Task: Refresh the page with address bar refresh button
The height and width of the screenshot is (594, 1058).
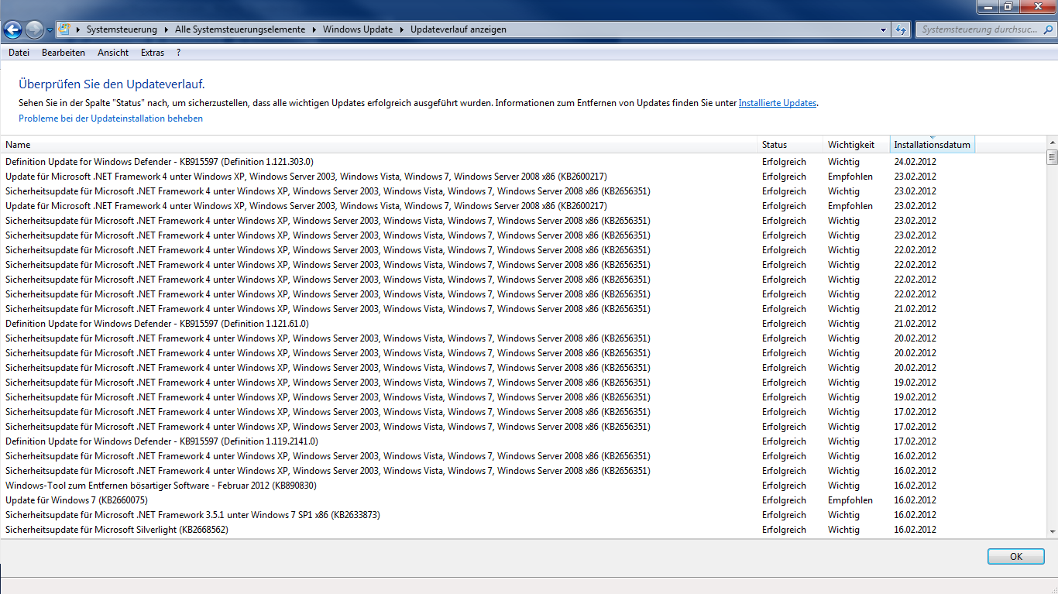Action: (901, 29)
